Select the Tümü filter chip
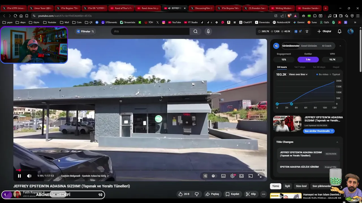Screen dimensions: 362x203 click(275, 186)
